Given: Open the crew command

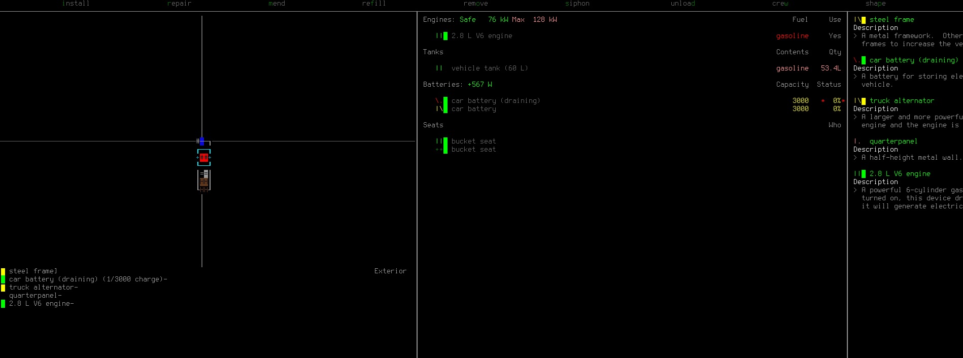Looking at the screenshot, I should pos(780,4).
